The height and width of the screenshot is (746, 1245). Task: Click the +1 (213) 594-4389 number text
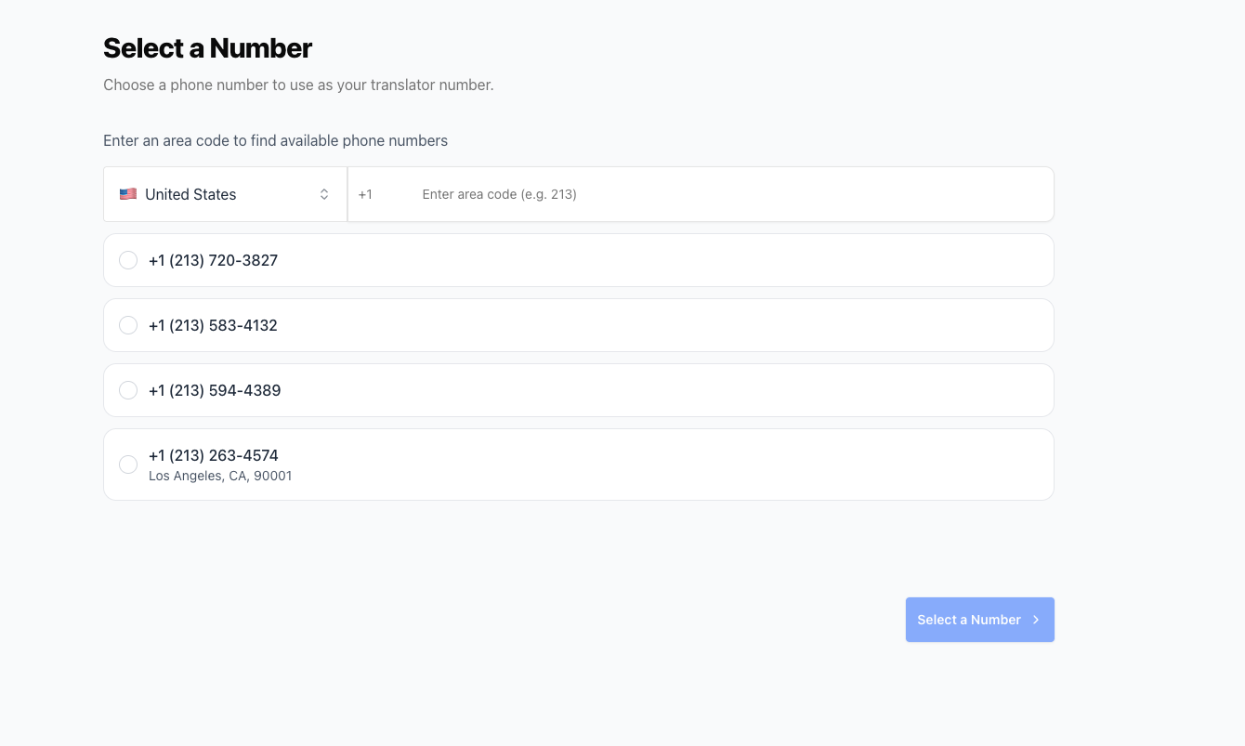coord(215,390)
